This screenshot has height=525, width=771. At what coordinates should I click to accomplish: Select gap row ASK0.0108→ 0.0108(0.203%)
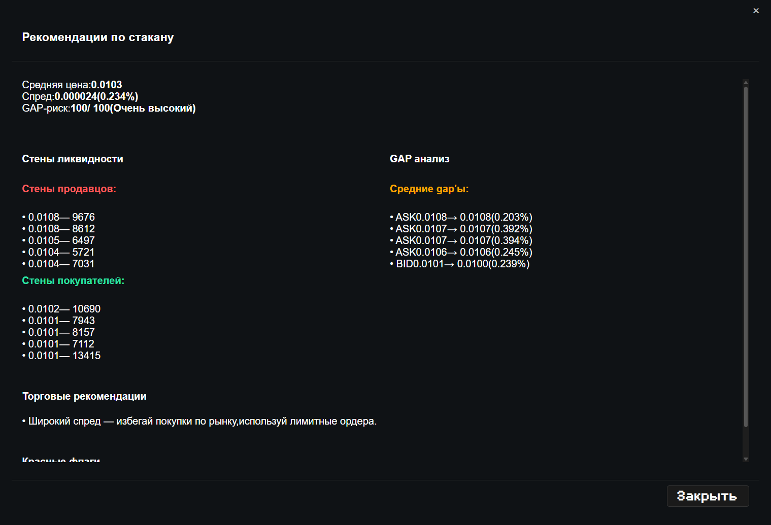coord(461,217)
